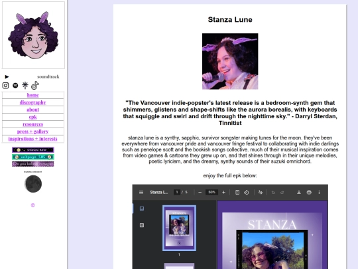
Task: Open the asterisk-shaped Linktree icon
Action: click(x=25, y=85)
